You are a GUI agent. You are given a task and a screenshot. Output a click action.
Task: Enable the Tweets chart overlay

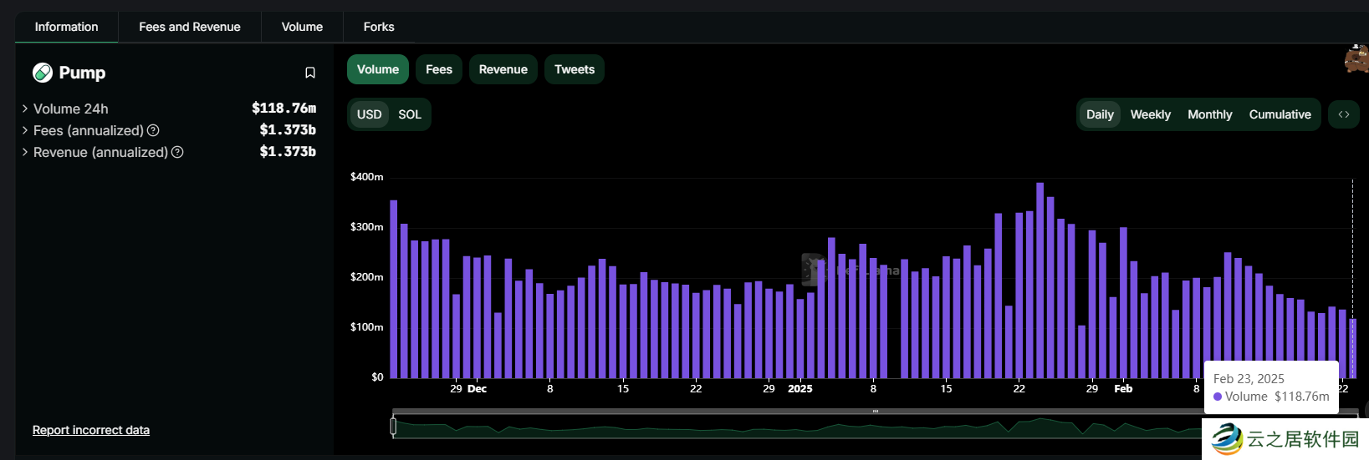click(574, 69)
